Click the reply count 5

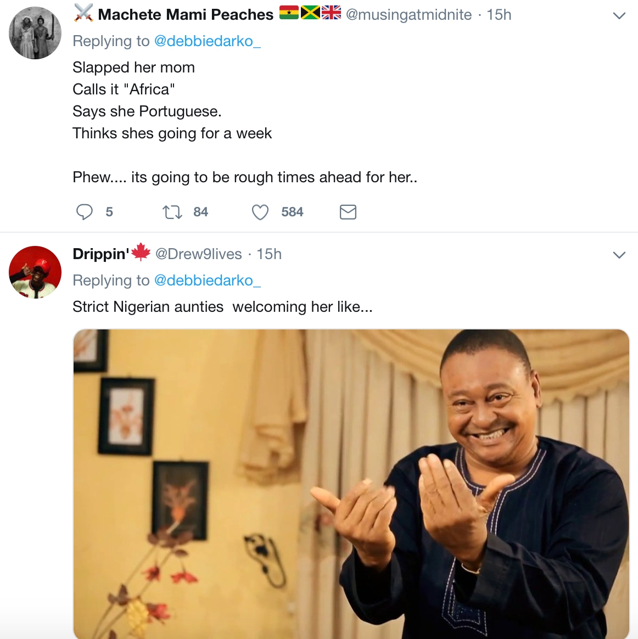coord(109,212)
